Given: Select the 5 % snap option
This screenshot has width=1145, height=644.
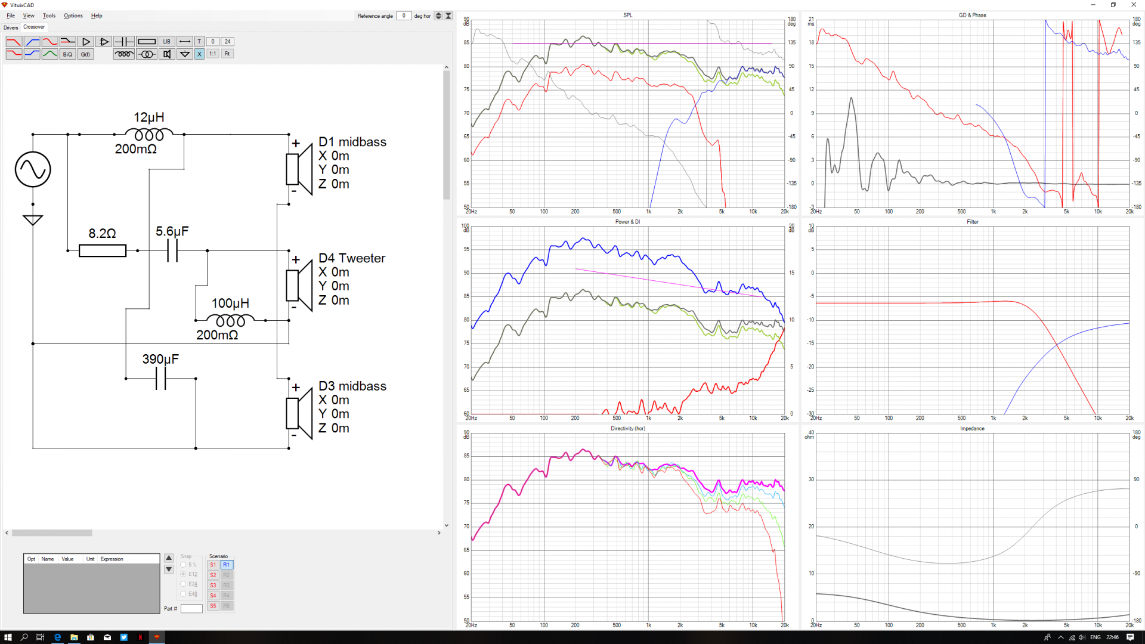Looking at the screenshot, I should 183,565.
